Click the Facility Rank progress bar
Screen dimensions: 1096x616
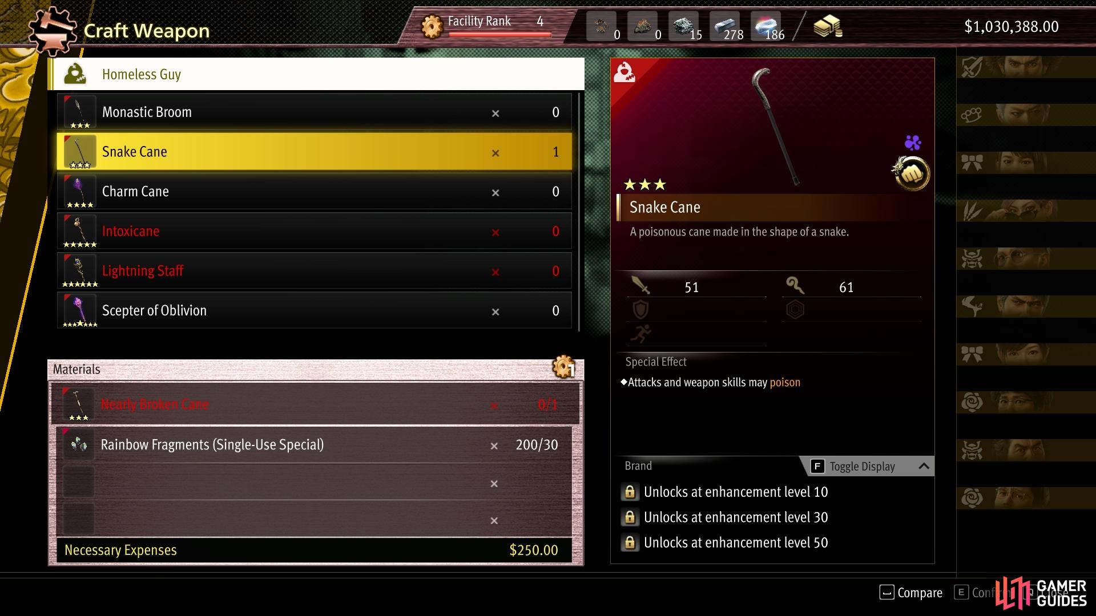pyautogui.click(x=500, y=34)
